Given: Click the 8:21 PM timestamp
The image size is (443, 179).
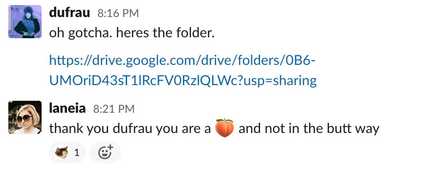Looking at the screenshot, I should [x=114, y=109].
